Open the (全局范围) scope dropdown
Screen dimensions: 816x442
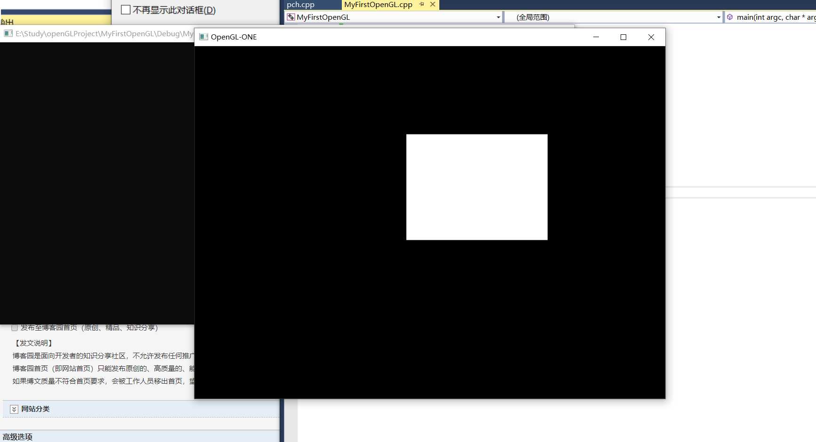point(719,17)
